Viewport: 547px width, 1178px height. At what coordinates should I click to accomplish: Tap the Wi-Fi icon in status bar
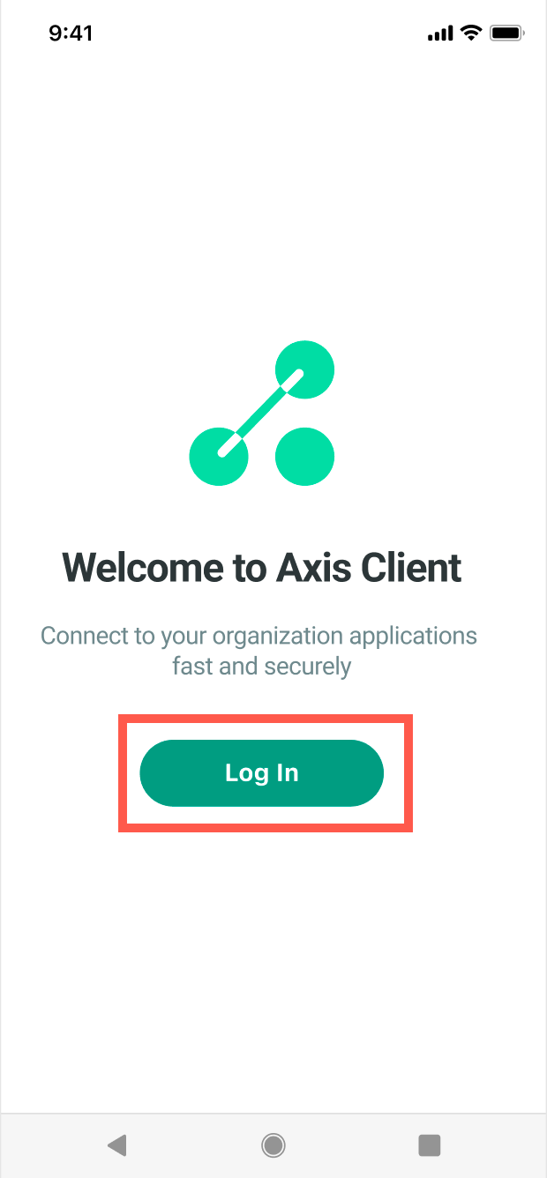(x=471, y=34)
